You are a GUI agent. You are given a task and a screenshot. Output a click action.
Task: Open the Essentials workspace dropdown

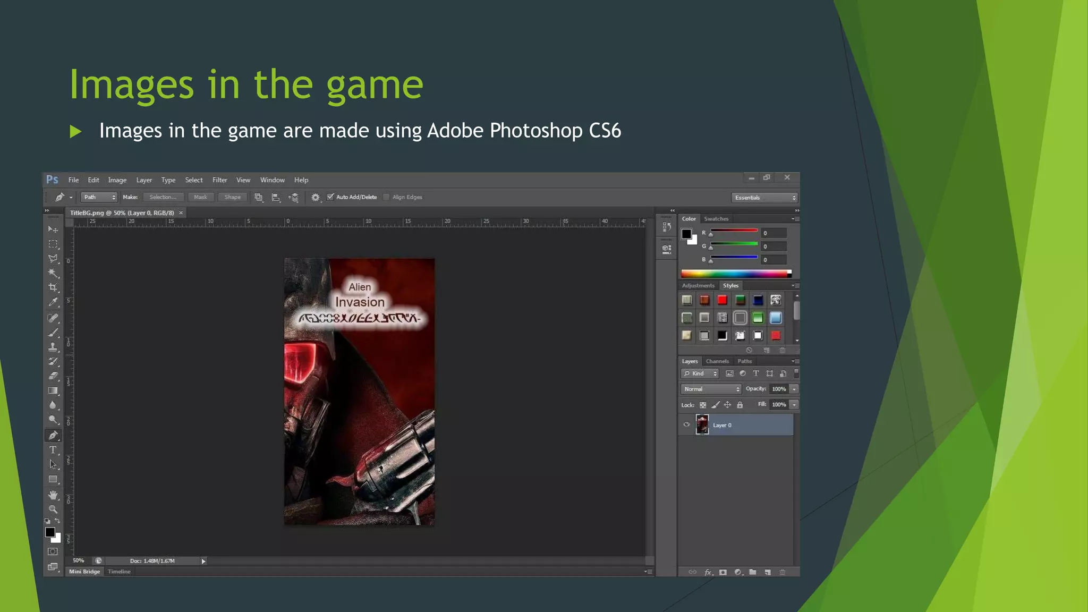coord(764,198)
